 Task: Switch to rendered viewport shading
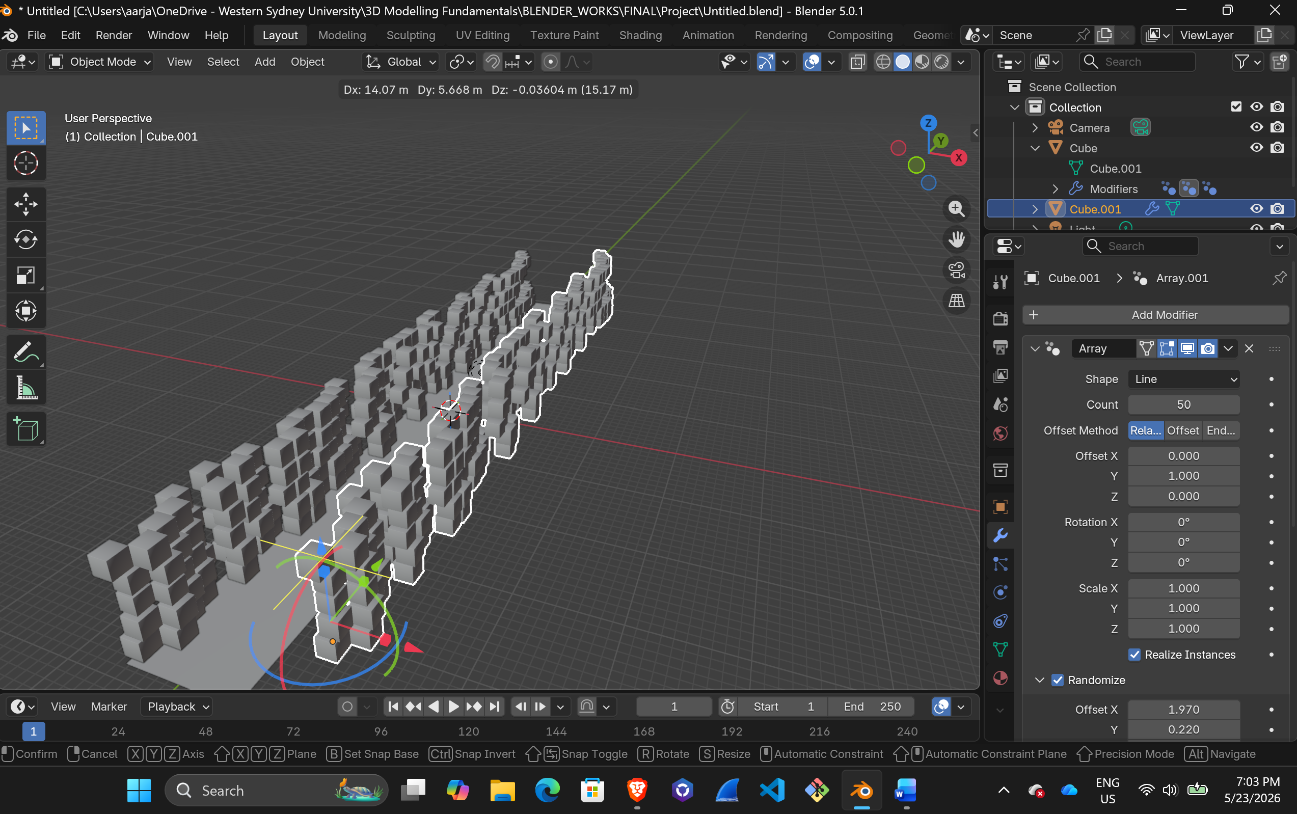(x=941, y=62)
